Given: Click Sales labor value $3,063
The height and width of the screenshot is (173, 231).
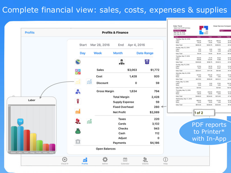Looking at the screenshot, I should pos(132,70).
